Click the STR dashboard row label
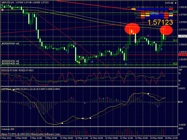Image resolution: width=187 pixels, height=140 pixels. click(x=139, y=16)
